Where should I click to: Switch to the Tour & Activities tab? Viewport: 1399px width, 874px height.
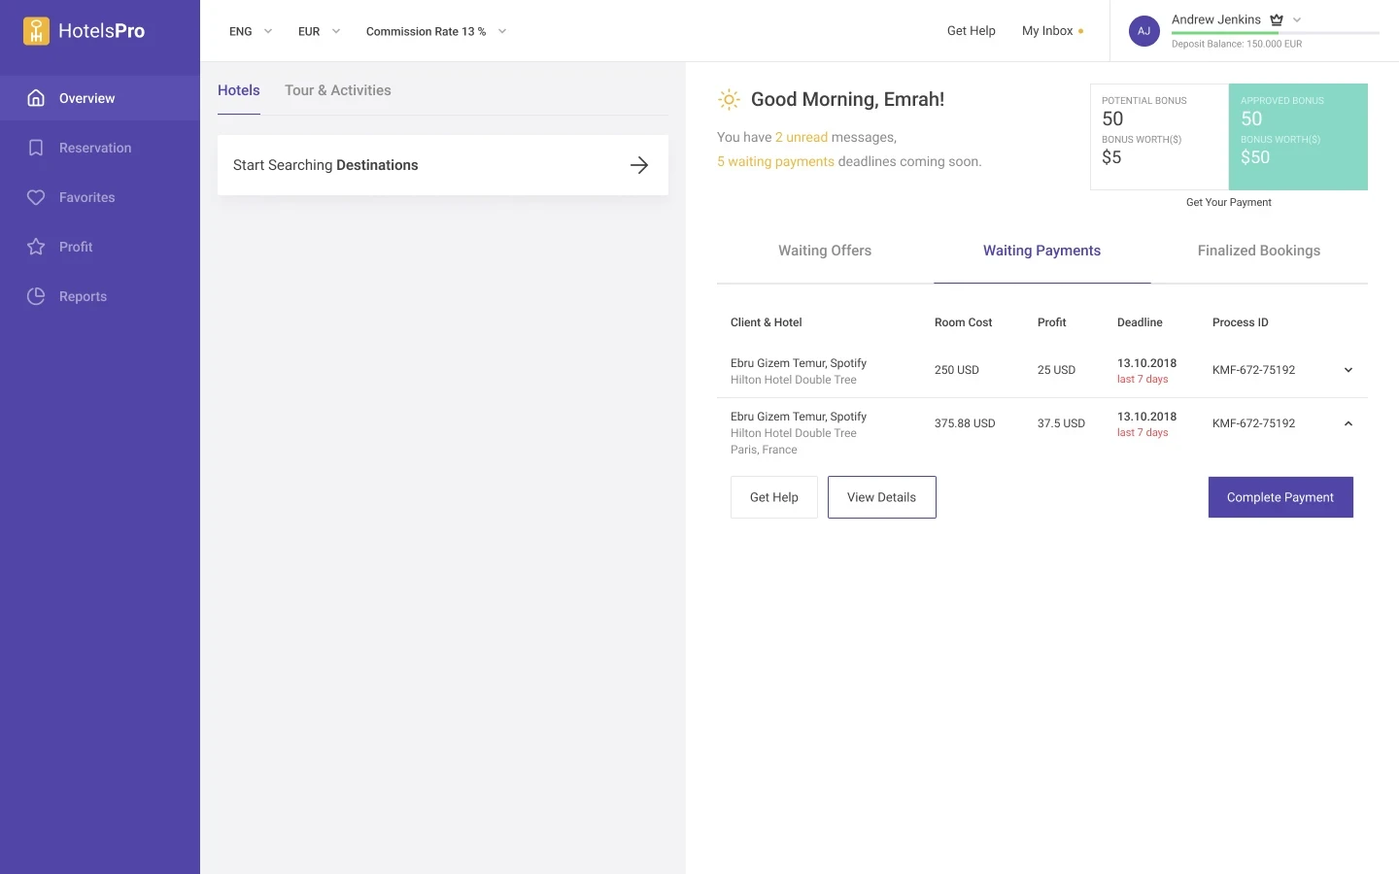[338, 90]
